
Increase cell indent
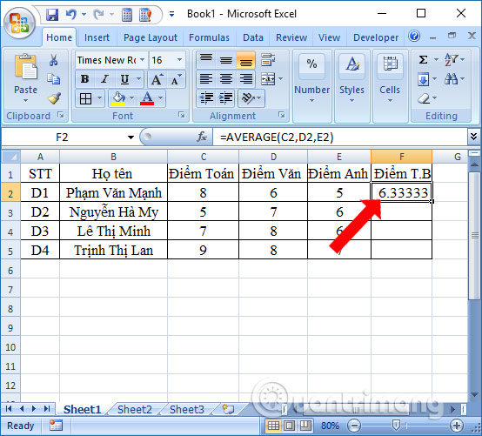tap(226, 98)
